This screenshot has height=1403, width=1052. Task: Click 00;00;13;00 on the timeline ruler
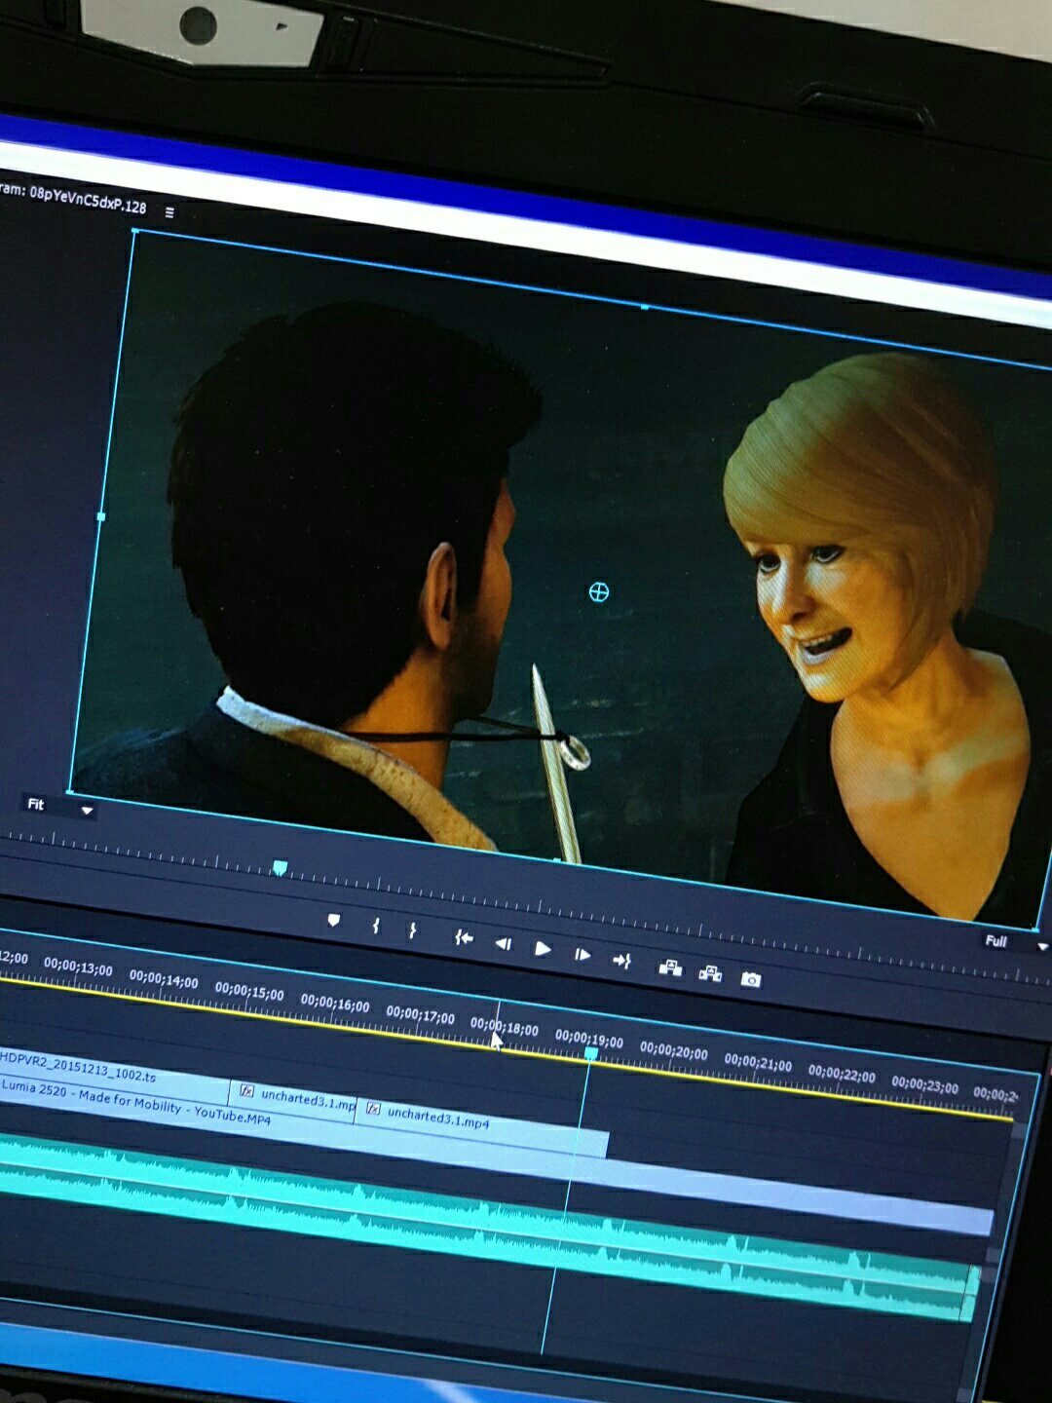tap(78, 967)
